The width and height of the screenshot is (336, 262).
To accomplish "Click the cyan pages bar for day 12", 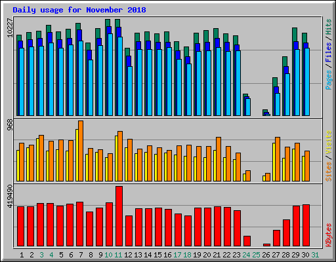I will (x=130, y=91).
